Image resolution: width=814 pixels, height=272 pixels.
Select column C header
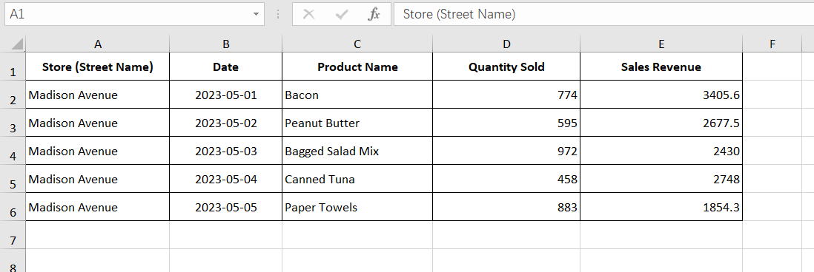[x=357, y=44]
